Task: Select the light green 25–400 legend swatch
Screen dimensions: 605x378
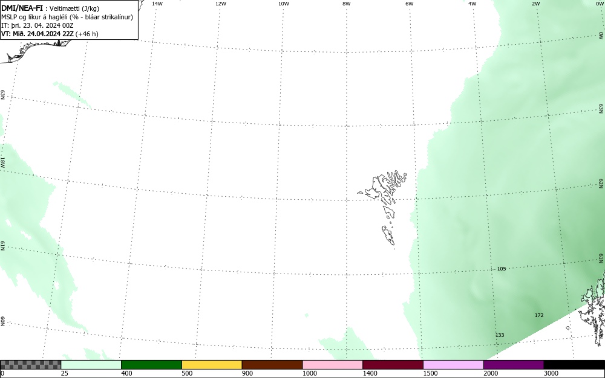Action: (91, 365)
